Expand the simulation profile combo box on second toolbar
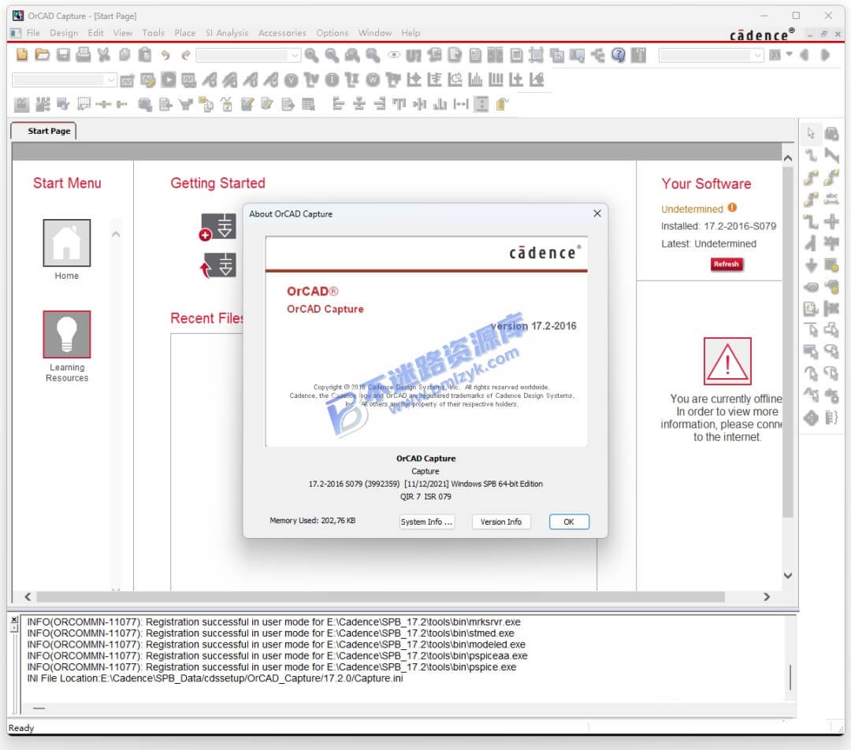The height and width of the screenshot is (750, 851). [111, 80]
